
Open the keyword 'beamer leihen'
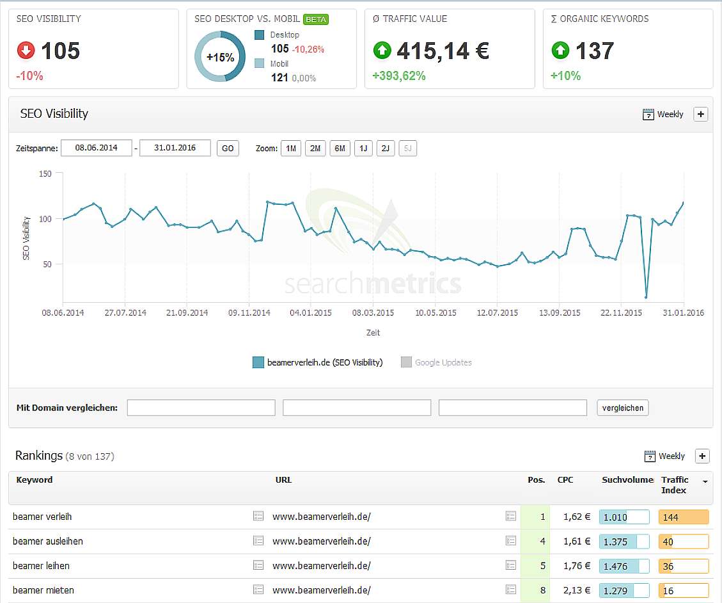click(42, 566)
